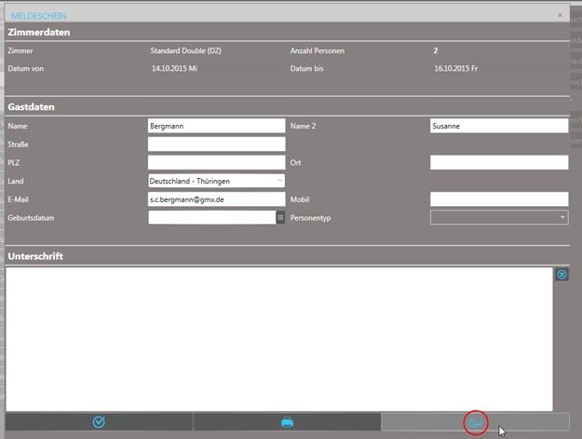Click the E-Mail field with s.c.bergmann@gmx.de
582x439 pixels.
tap(216, 199)
